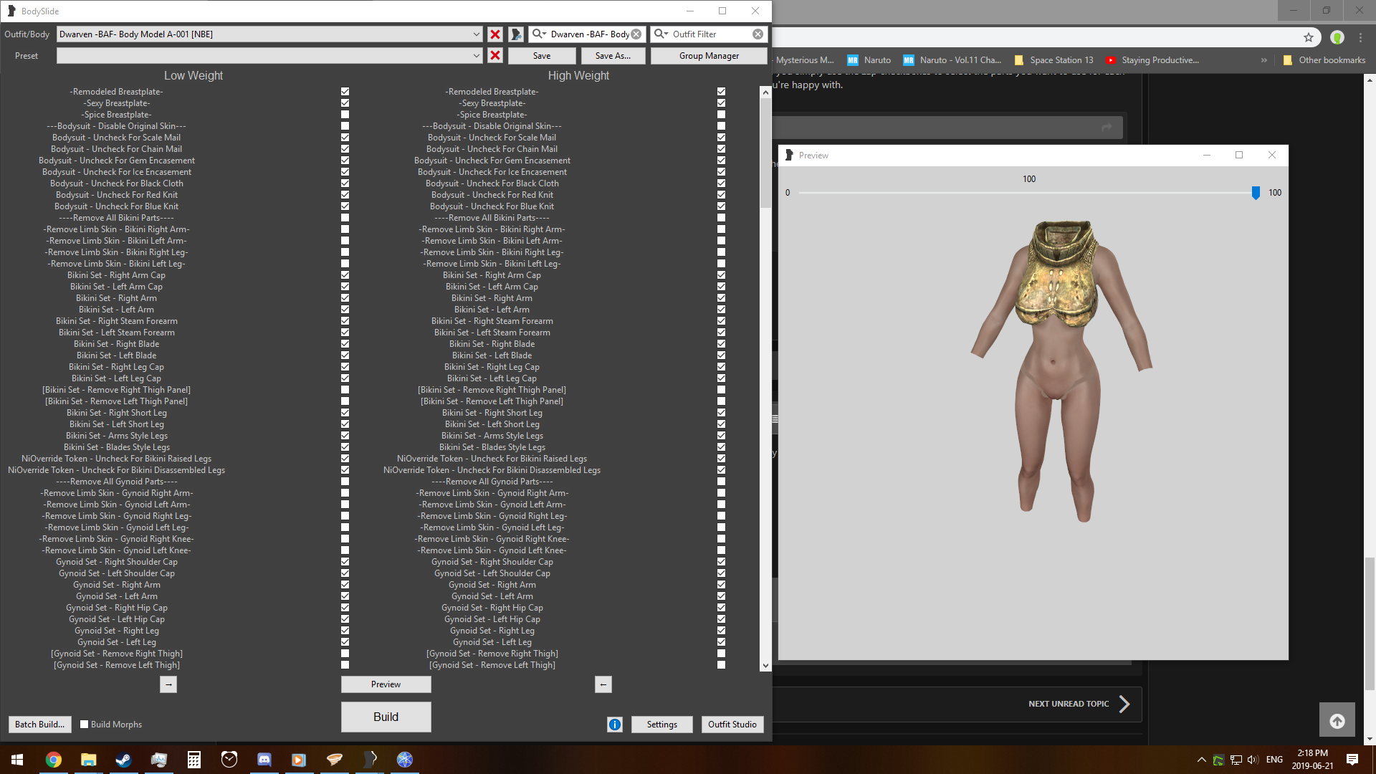This screenshot has width=1376, height=774.
Task: Uncheck low weight -Remodeled Breastplate- checkbox
Action: point(345,92)
